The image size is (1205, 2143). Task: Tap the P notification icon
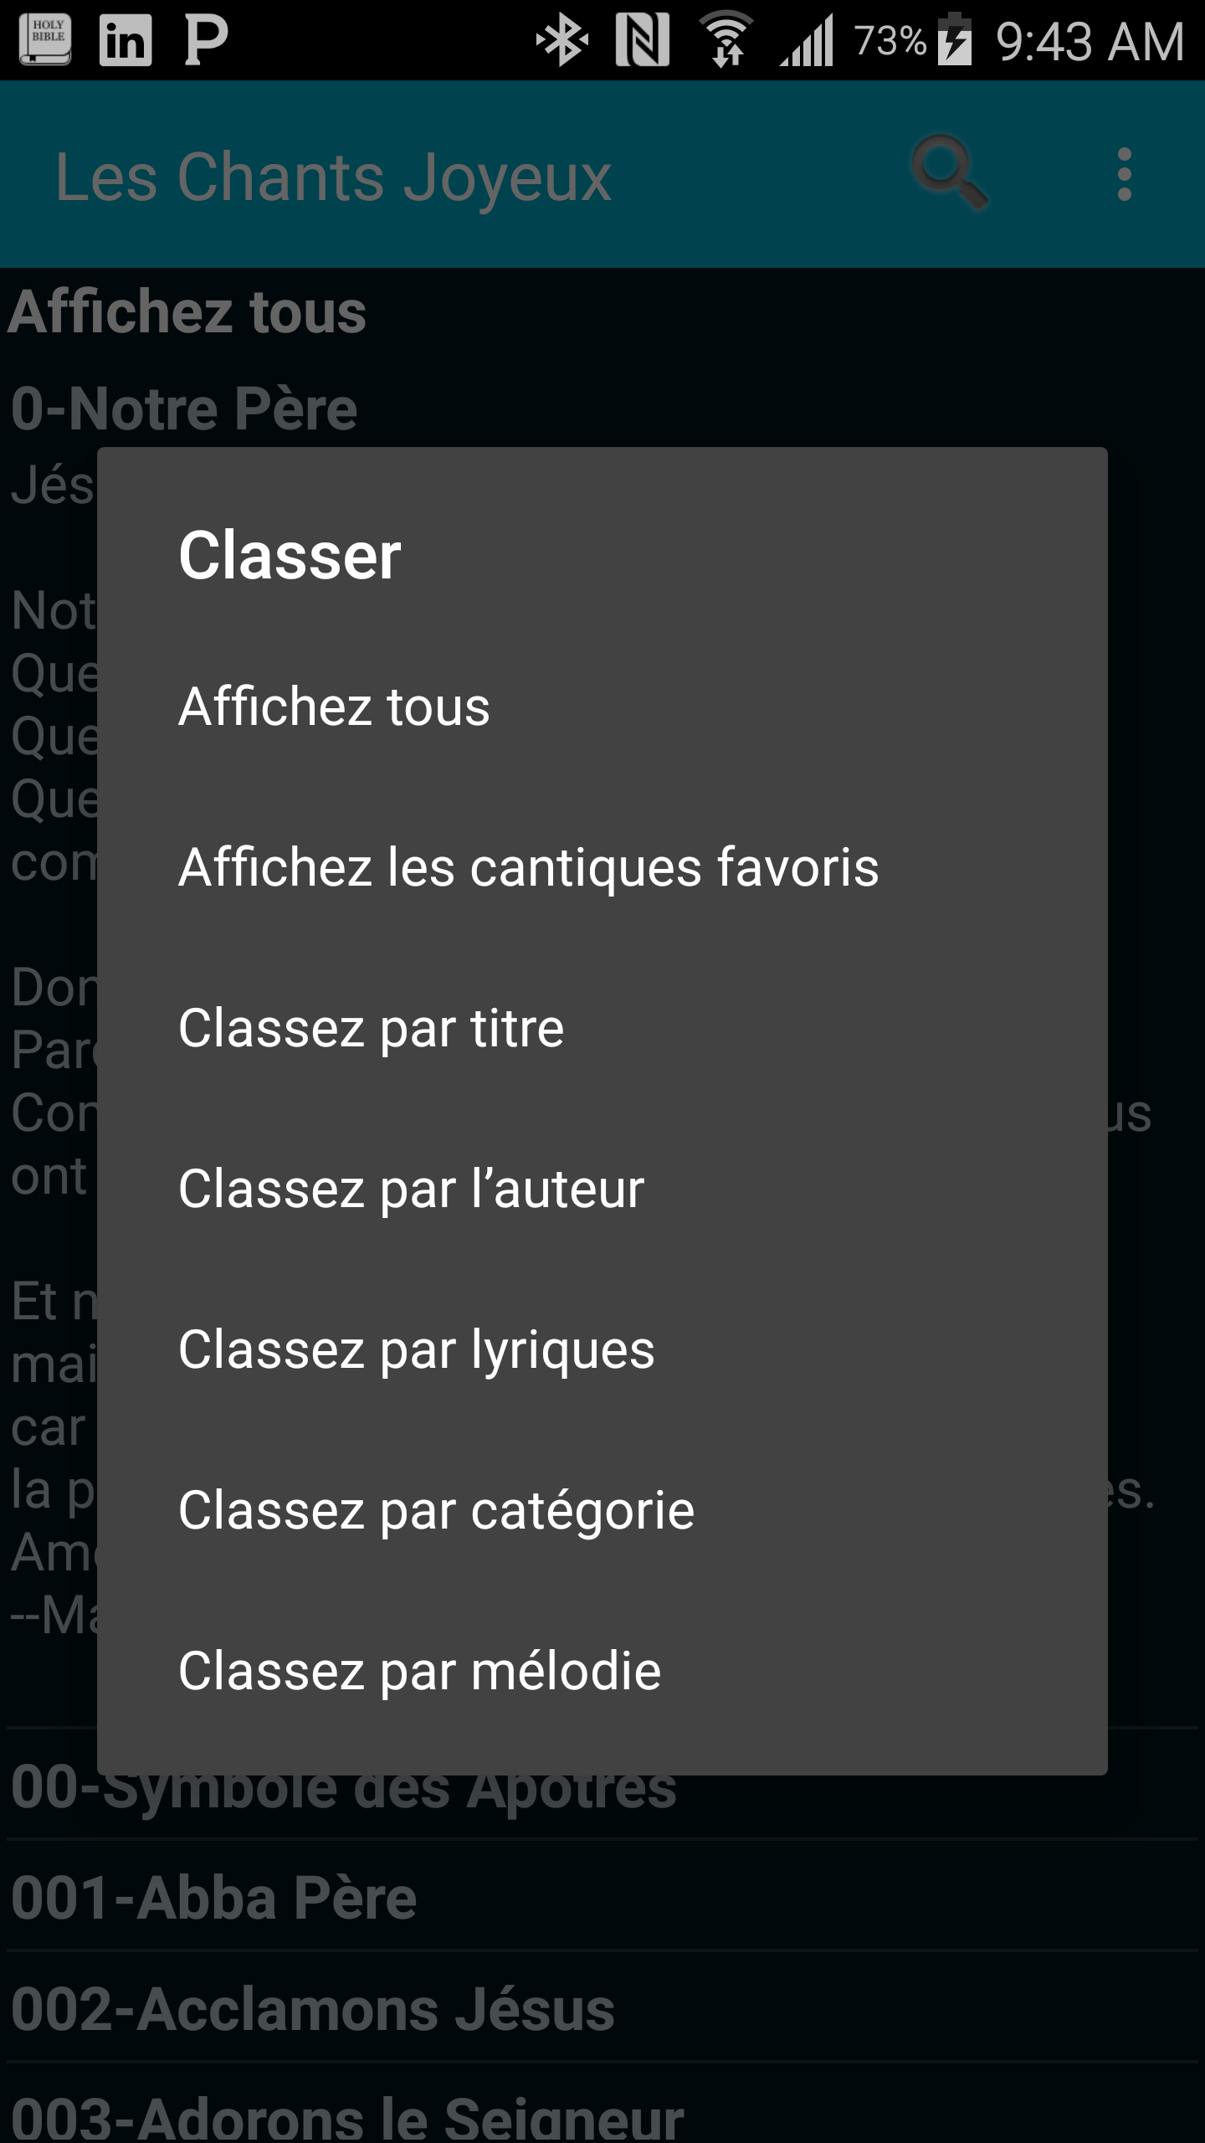pyautogui.click(x=206, y=39)
